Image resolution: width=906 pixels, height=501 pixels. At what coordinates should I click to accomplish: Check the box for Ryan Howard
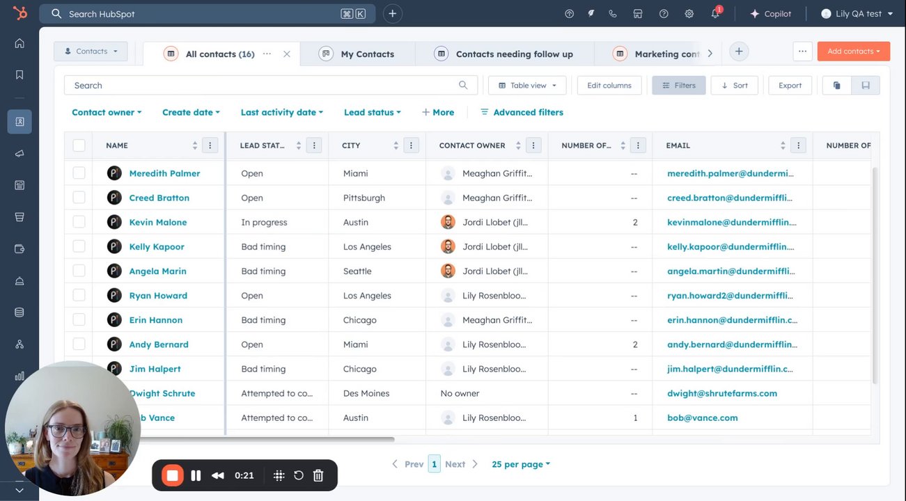79,295
